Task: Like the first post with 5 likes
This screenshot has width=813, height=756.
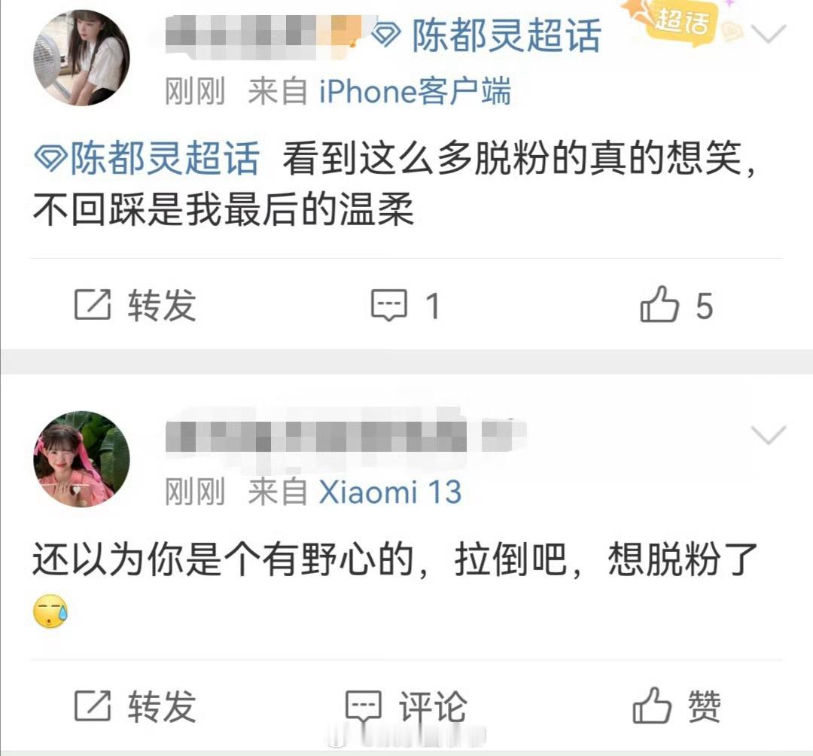Action: pos(659,304)
